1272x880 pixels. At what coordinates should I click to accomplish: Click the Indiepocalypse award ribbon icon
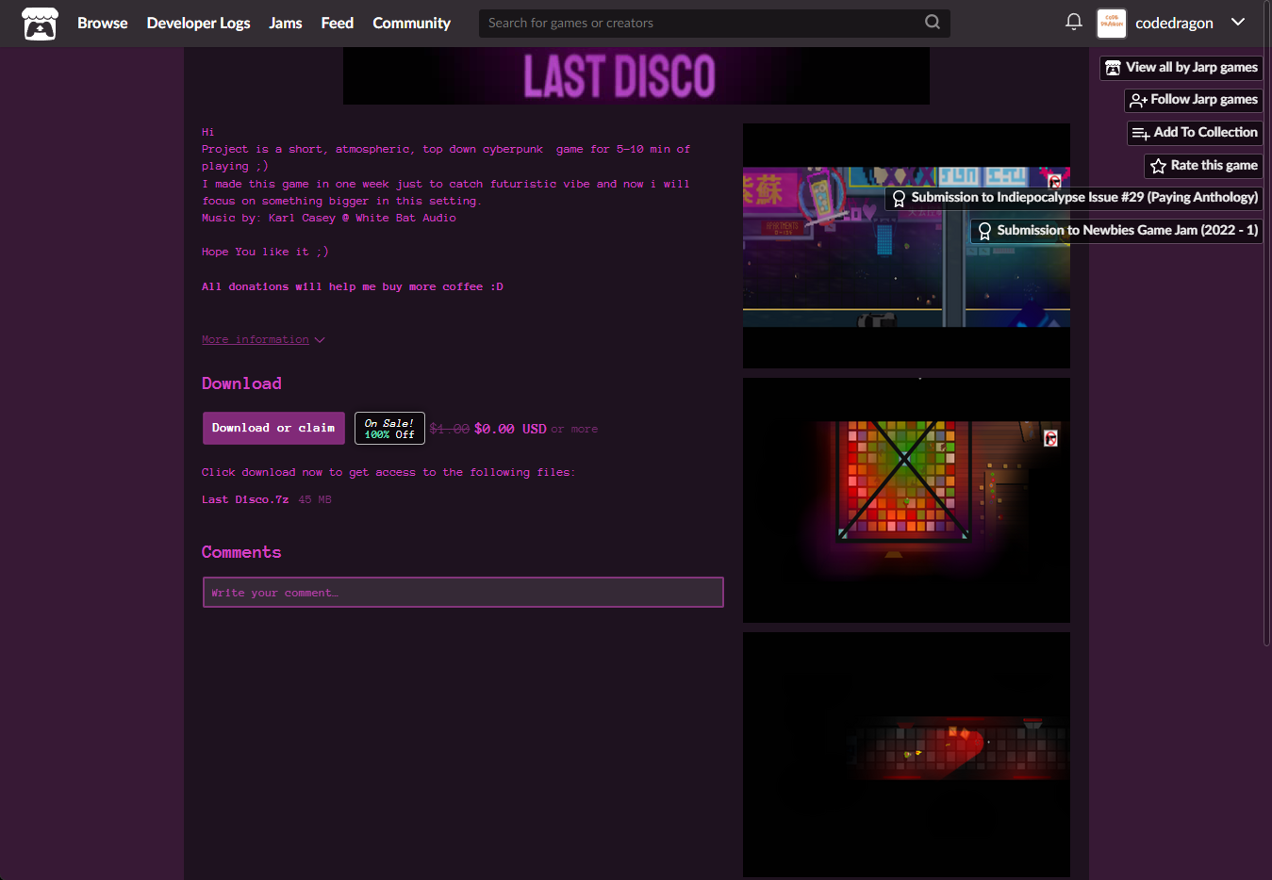point(899,199)
